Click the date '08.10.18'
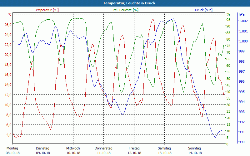Viewport: 250px width, 156px height. (13, 153)
